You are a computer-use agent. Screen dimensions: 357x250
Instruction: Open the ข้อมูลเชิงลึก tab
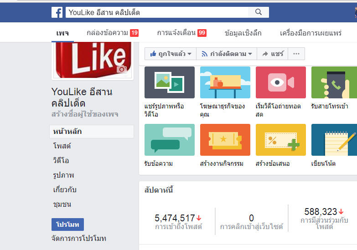(x=243, y=33)
